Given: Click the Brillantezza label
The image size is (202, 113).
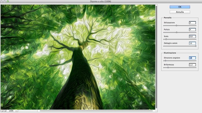Looking at the screenshot, I should pos(169,64).
